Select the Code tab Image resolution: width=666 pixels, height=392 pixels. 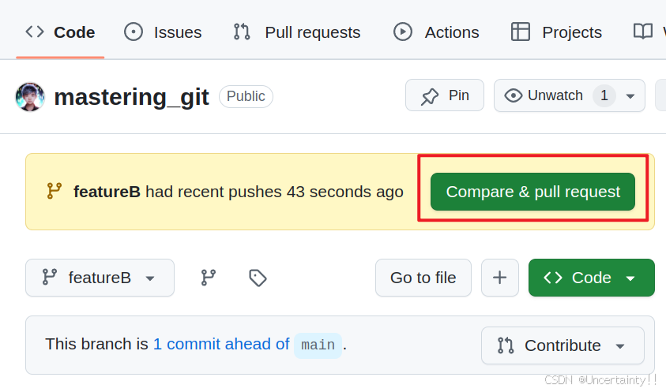coord(60,32)
